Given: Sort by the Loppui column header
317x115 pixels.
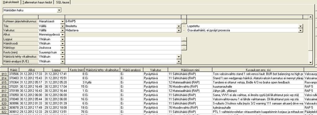Looking at the screenshot, I should pyautogui.click(x=56, y=70).
